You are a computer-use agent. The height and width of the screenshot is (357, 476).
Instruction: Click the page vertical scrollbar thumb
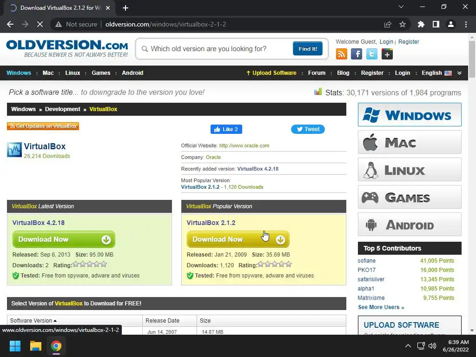click(x=472, y=59)
